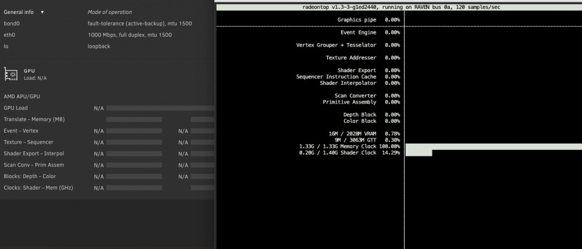Click the GPU card icon

10,74
